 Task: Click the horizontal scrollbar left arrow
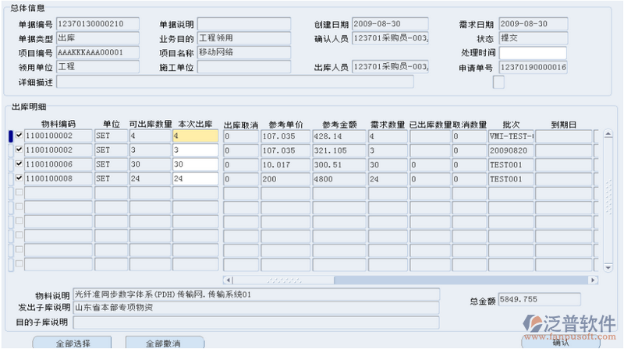pos(229,280)
